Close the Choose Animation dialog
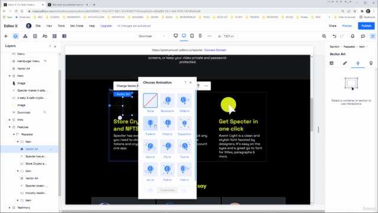The width and height of the screenshot is (378, 213). (190, 83)
